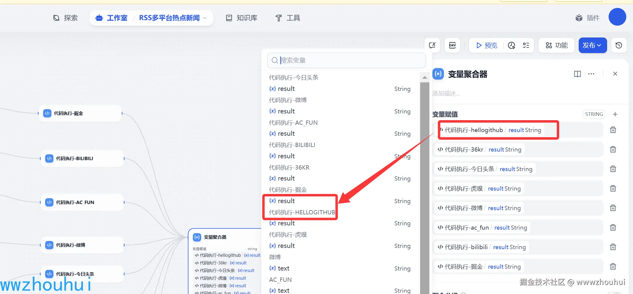
Task: Add a variable with plus icon
Action: [615, 114]
